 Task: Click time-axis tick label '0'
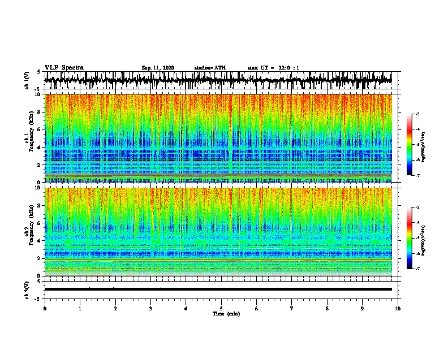[x=45, y=309]
